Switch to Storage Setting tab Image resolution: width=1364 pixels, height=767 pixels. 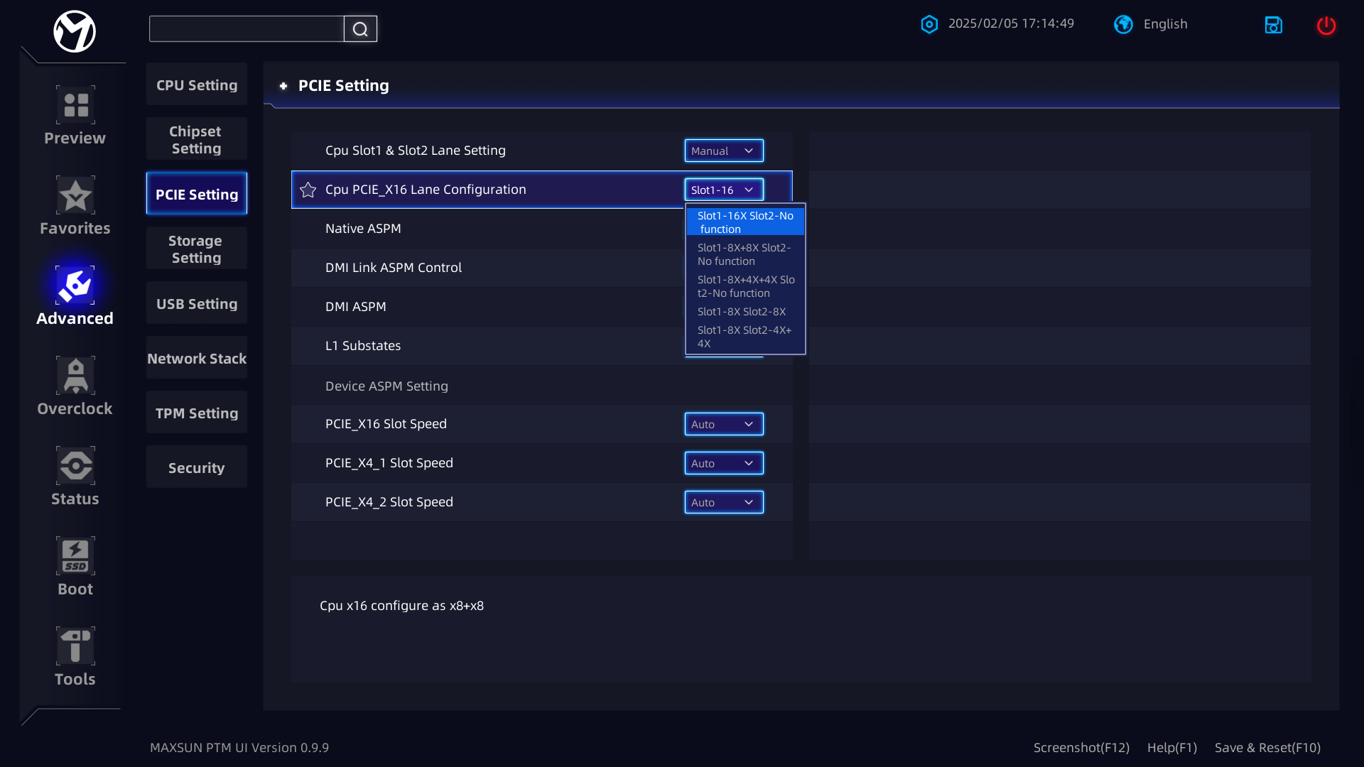(x=197, y=249)
